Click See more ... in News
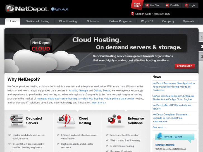 click(x=159, y=127)
